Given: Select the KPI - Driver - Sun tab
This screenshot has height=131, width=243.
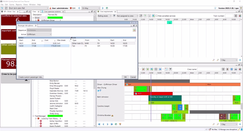Looking at the screenshot, I should (x=10, y=12).
